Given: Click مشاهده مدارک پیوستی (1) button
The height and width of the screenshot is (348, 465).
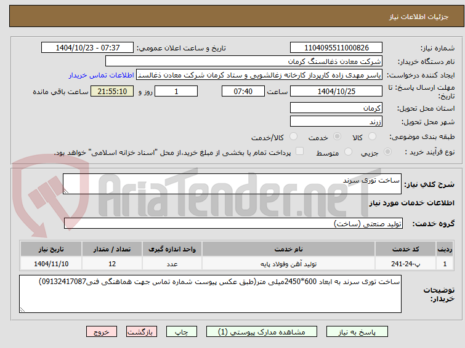Looking at the screenshot, I should [262, 332].
